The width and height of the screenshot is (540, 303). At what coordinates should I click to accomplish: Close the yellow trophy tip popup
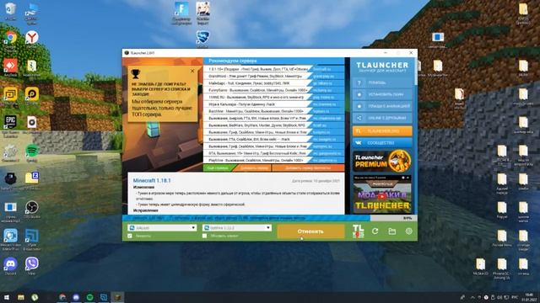pyautogui.click(x=192, y=71)
